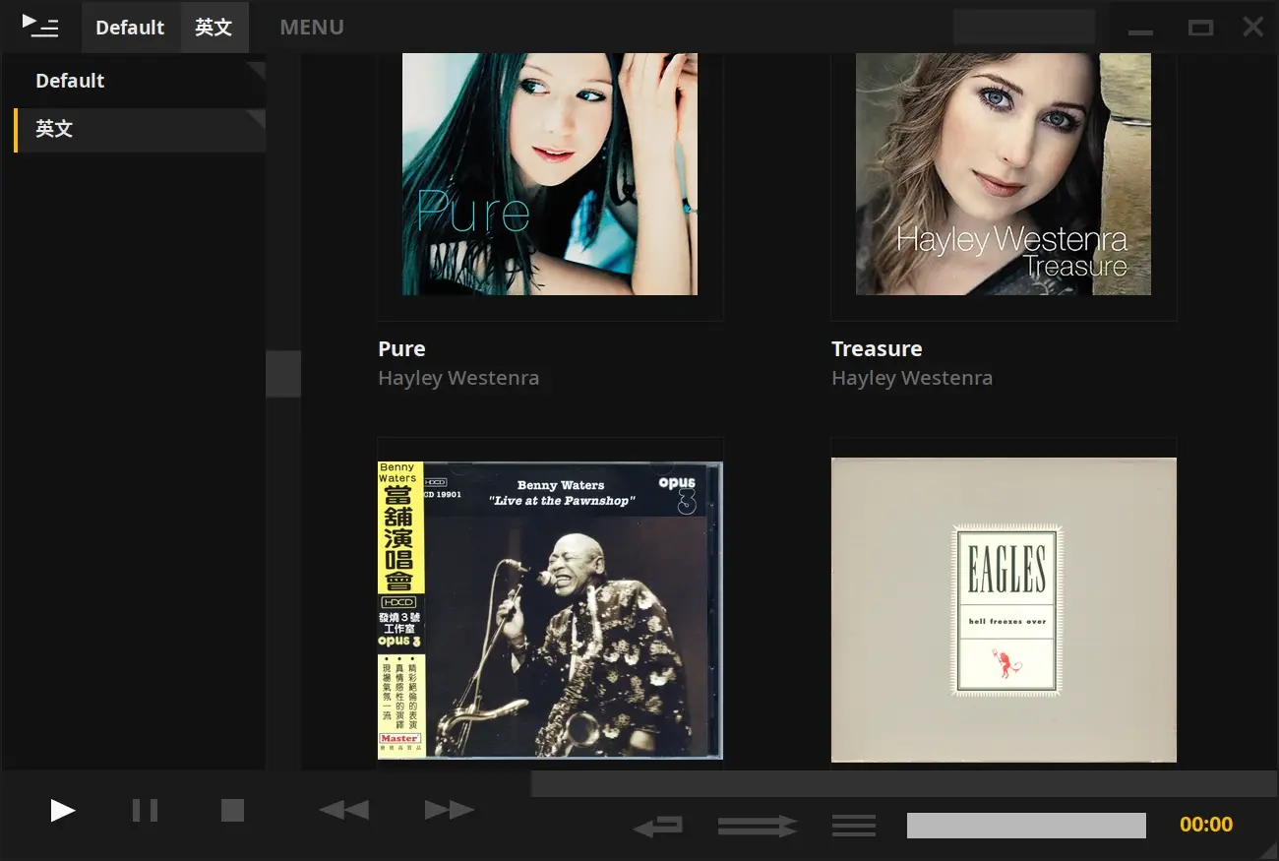Switch to the Default tab in top bar

tap(130, 28)
